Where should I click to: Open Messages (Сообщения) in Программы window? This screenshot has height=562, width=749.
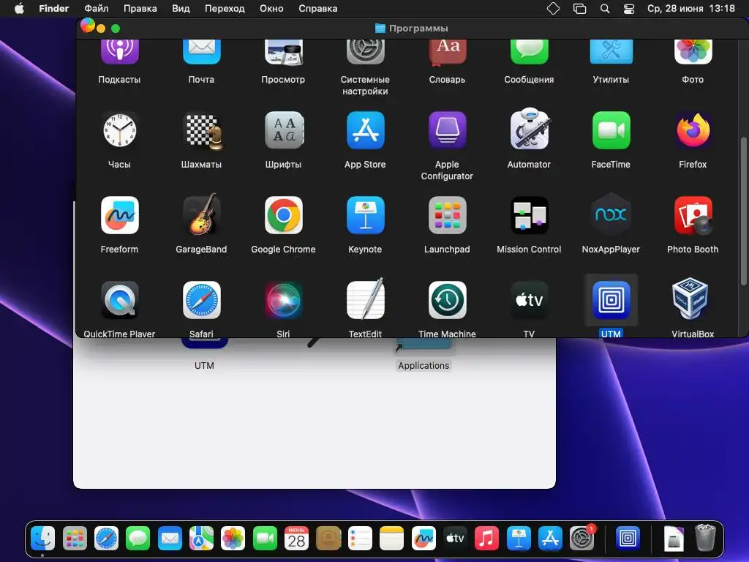point(530,52)
